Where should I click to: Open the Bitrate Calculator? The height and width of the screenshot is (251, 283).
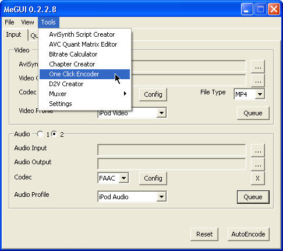click(x=84, y=54)
